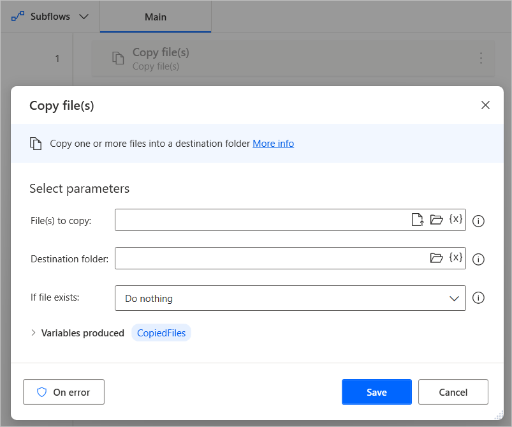Click the CopiedFiles variable chip
The height and width of the screenshot is (427, 512).
[161, 333]
